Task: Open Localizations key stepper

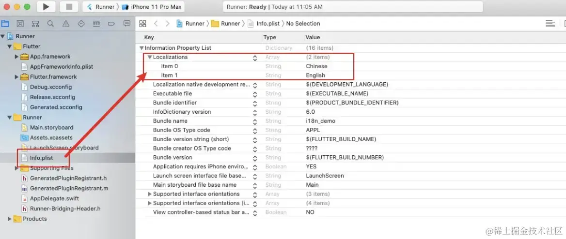Action: [255, 57]
